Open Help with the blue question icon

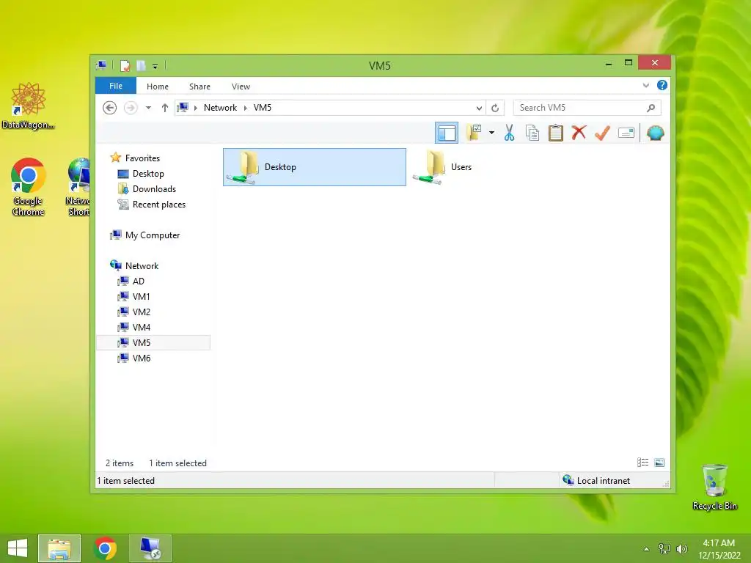[x=662, y=85]
